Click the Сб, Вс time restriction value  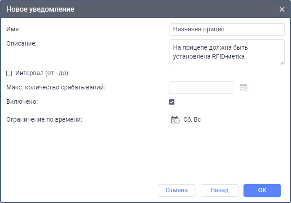click(192, 120)
